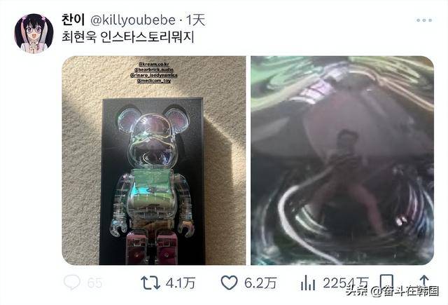Like the tweet with heart icon
This screenshot has height=305, width=448.
pyautogui.click(x=229, y=283)
